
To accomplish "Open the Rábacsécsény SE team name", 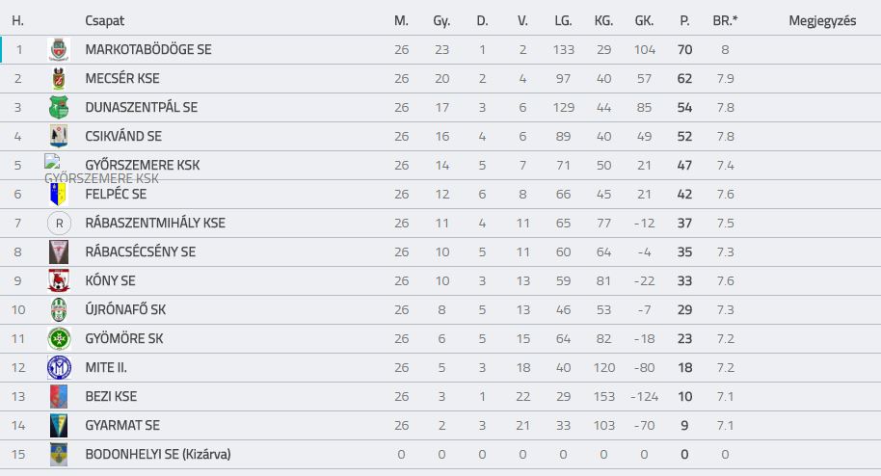I will coord(141,251).
